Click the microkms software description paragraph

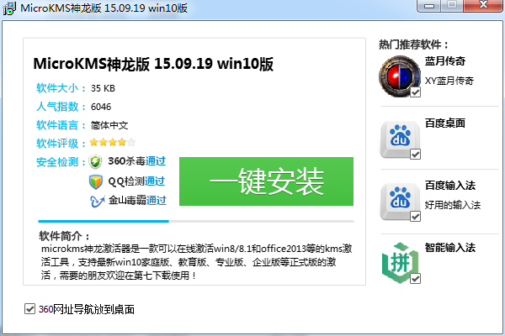click(x=196, y=262)
